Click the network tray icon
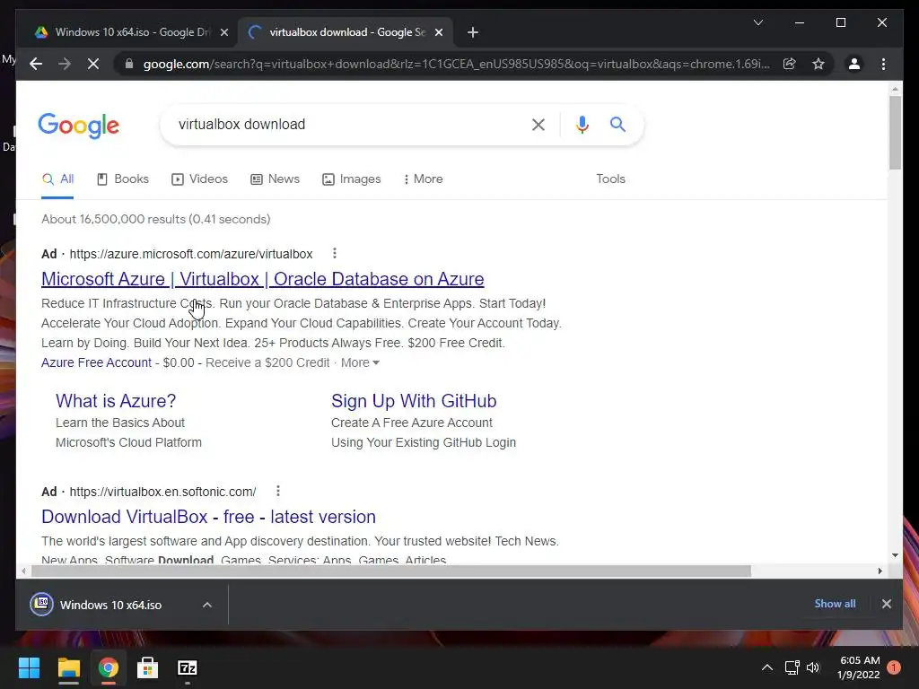This screenshot has height=689, width=919. (792, 667)
